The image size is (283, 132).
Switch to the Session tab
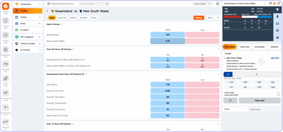pos(83,18)
